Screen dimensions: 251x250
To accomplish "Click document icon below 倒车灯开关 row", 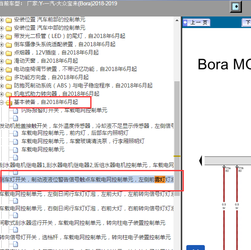I will point(16,186).
